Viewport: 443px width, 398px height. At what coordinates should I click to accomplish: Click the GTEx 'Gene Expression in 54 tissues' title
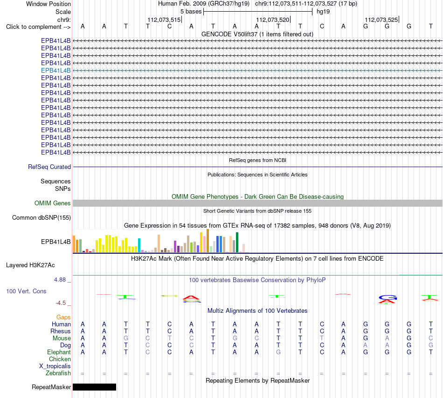point(257,226)
